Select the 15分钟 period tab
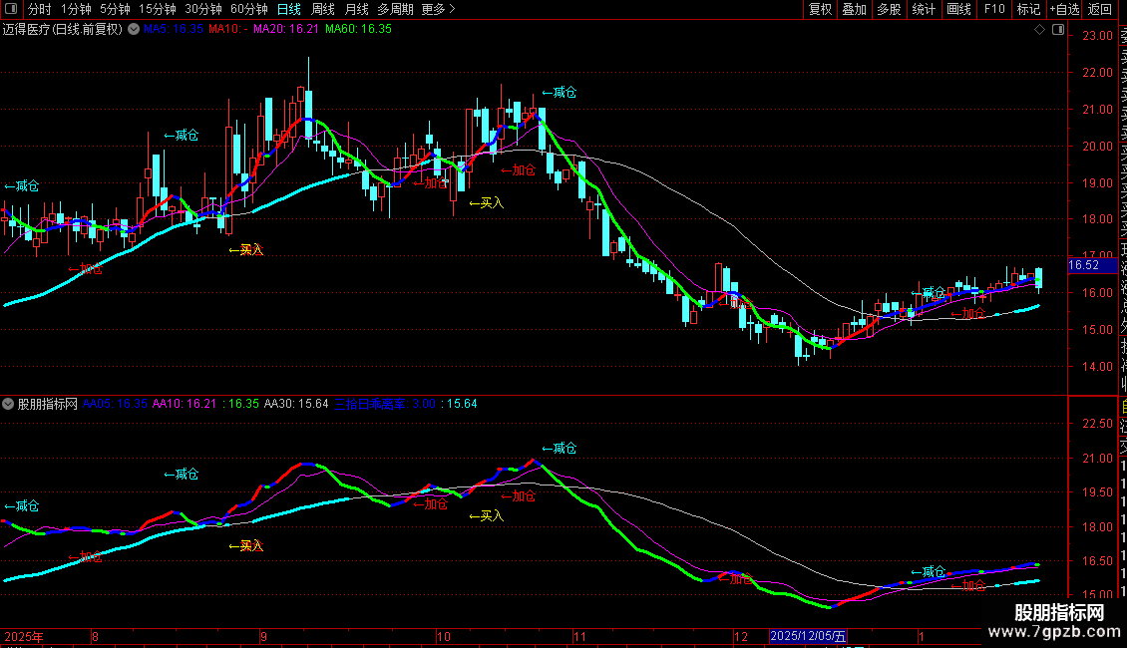The height and width of the screenshot is (648, 1127). (158, 9)
